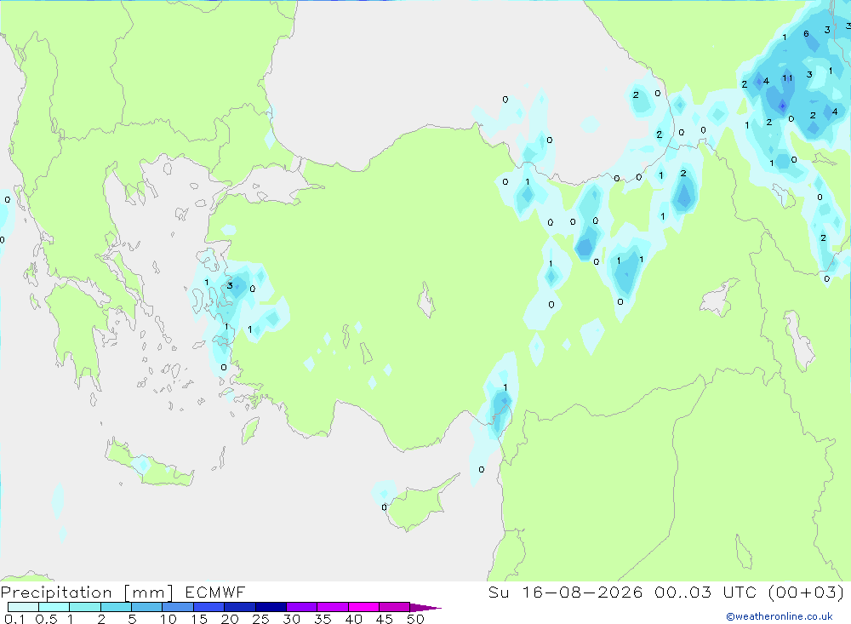Click the '15' legend scale label
This screenshot has width=851, height=624.
199,619
